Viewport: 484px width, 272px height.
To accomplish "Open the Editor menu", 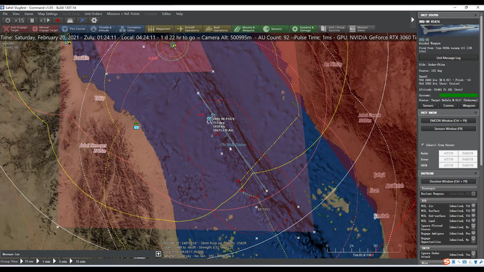I will (167, 14).
